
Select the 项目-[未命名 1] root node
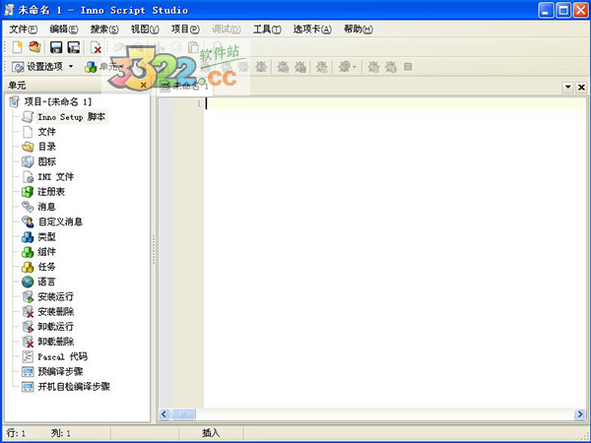point(58,101)
